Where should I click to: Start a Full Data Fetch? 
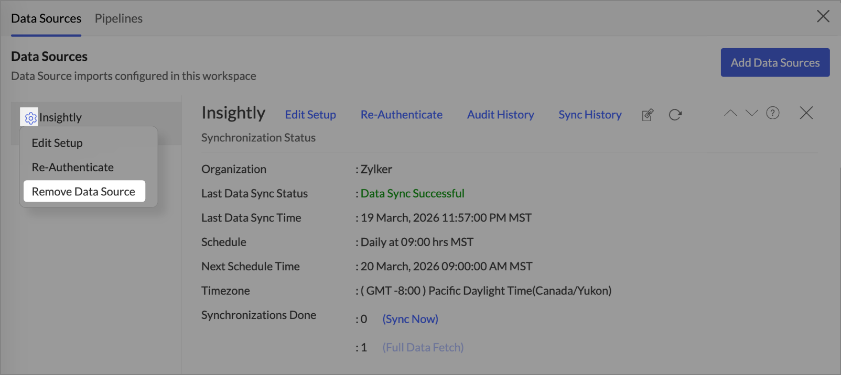[423, 347]
